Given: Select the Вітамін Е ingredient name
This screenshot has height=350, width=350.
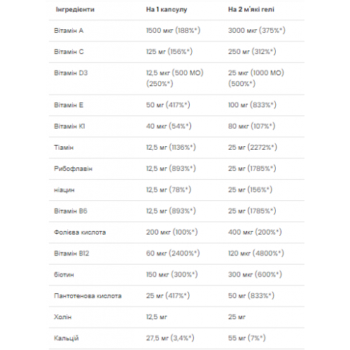Looking at the screenshot, I should (69, 105).
